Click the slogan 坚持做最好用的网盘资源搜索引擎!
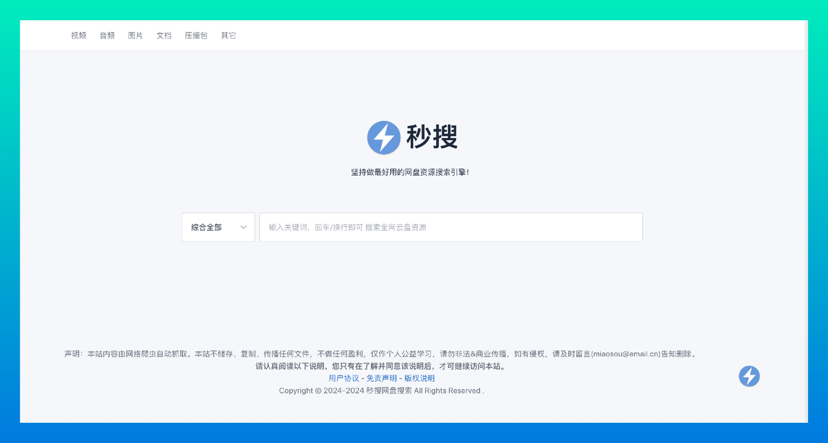Viewport: 828px width, 443px height. pos(410,172)
